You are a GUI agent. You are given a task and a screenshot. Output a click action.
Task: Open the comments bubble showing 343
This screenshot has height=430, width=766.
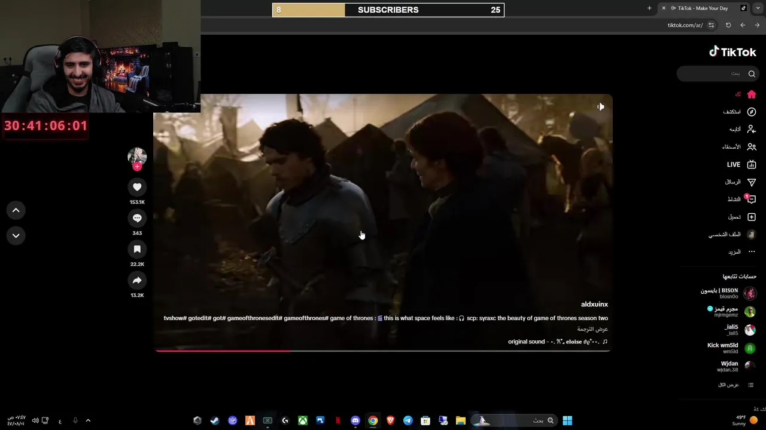[x=137, y=218]
